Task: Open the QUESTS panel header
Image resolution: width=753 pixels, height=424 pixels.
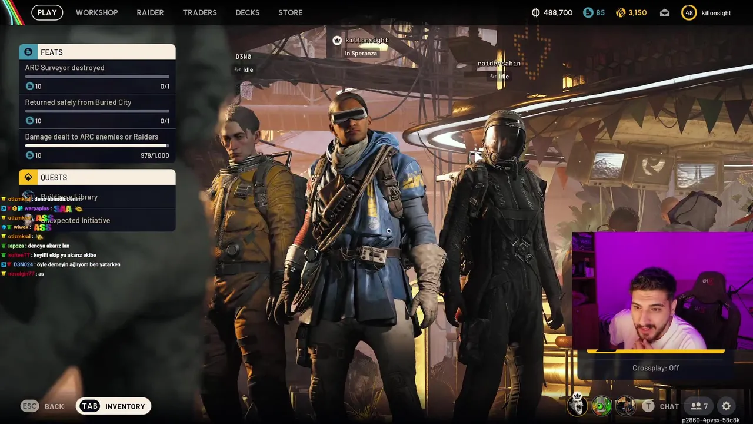Action: (x=97, y=177)
